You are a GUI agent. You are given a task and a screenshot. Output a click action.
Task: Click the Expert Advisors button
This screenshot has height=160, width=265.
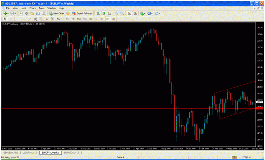click(x=82, y=14)
